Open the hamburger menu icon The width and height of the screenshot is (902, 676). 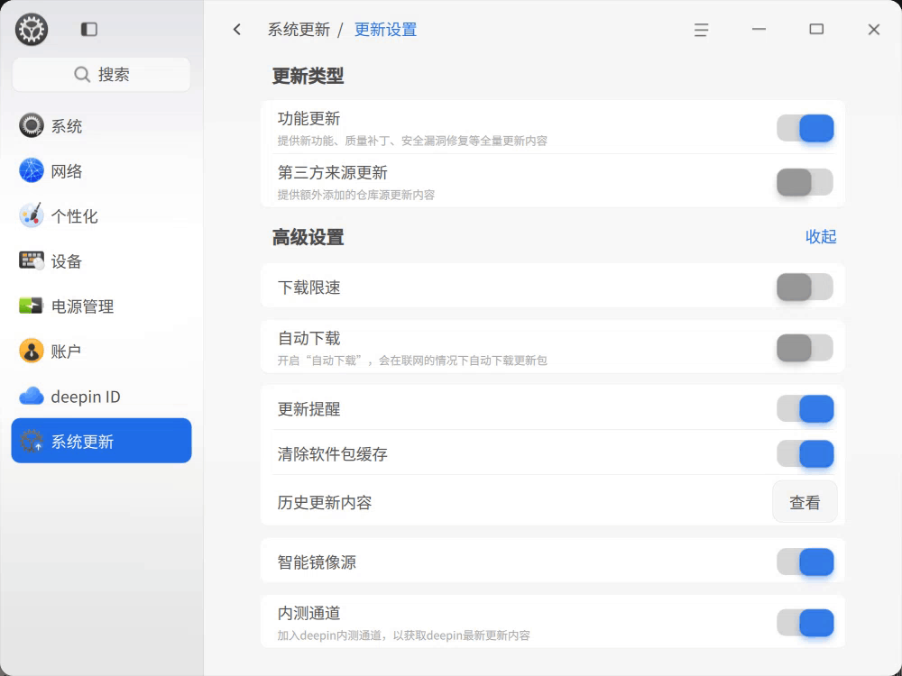[x=701, y=30]
